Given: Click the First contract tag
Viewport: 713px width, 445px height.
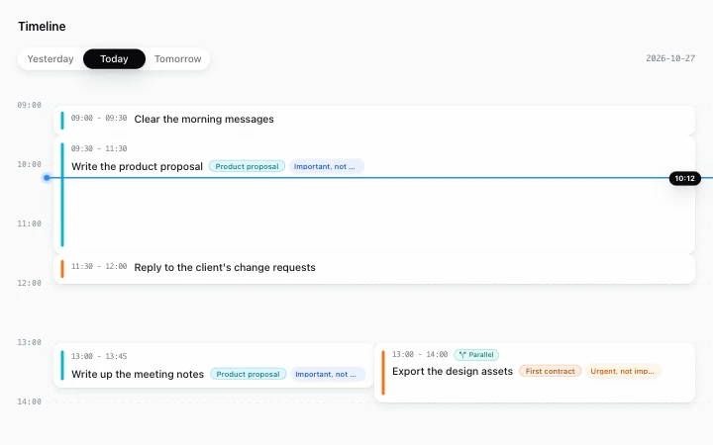Looking at the screenshot, I should tap(551, 372).
